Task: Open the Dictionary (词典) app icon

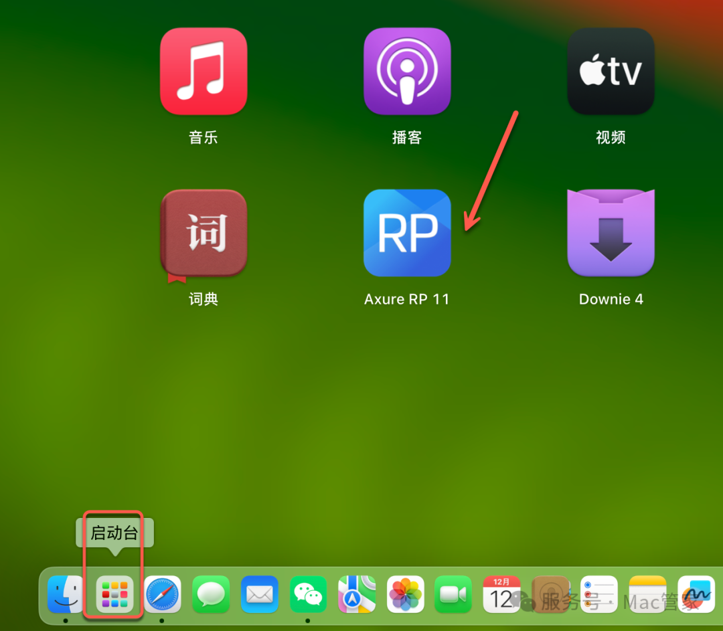Action: pyautogui.click(x=204, y=234)
